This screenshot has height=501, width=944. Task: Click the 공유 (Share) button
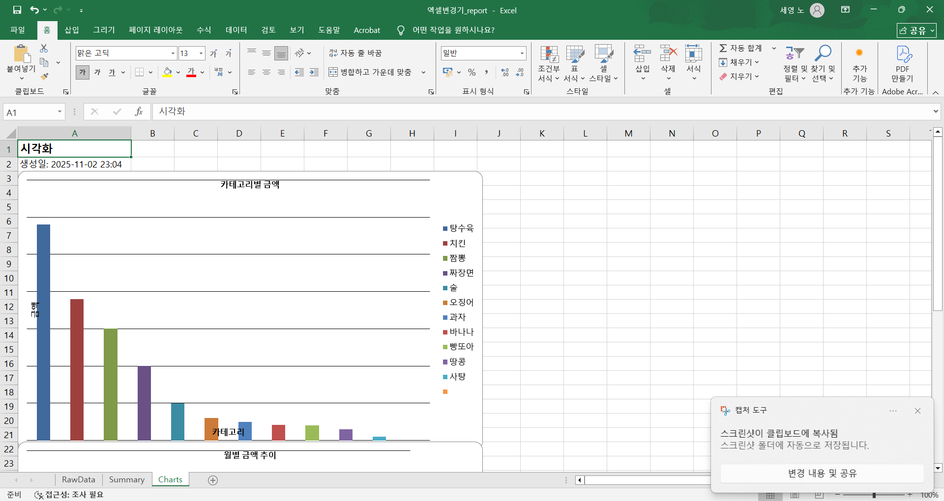point(916,30)
